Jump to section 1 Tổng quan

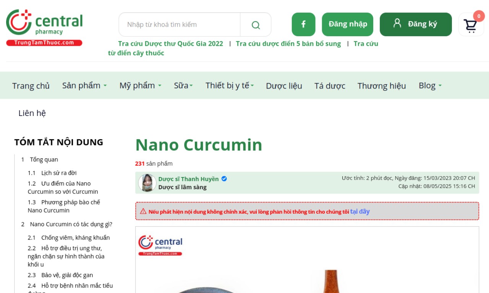(x=40, y=159)
